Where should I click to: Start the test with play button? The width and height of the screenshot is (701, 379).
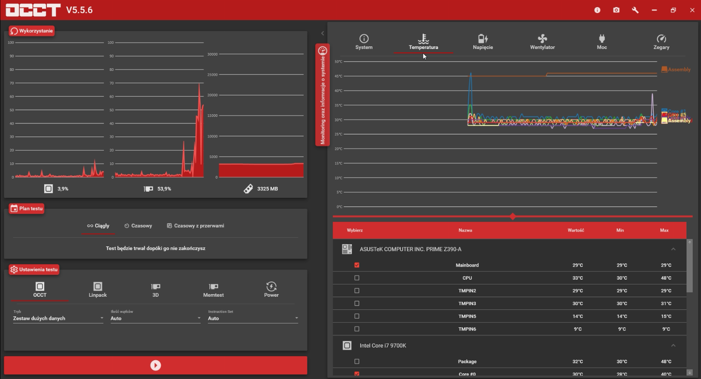pyautogui.click(x=156, y=365)
